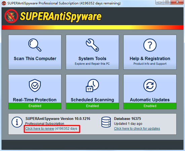Maximize the SUPERAntiSpyware window
This screenshot has height=151, width=185.
coord(167,2)
